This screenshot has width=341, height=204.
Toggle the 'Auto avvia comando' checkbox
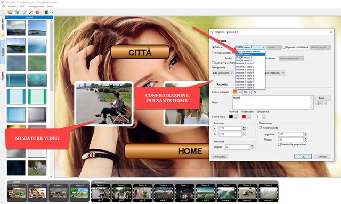click(213, 63)
